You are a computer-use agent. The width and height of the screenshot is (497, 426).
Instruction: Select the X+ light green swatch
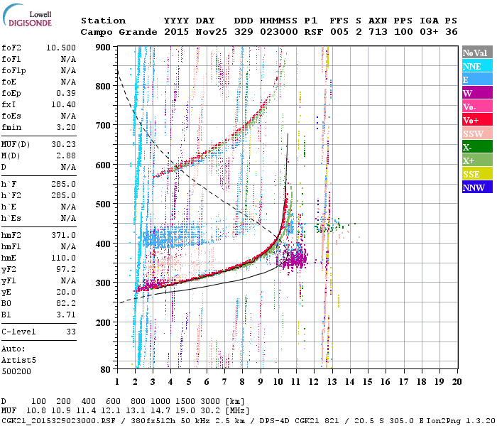click(x=477, y=160)
